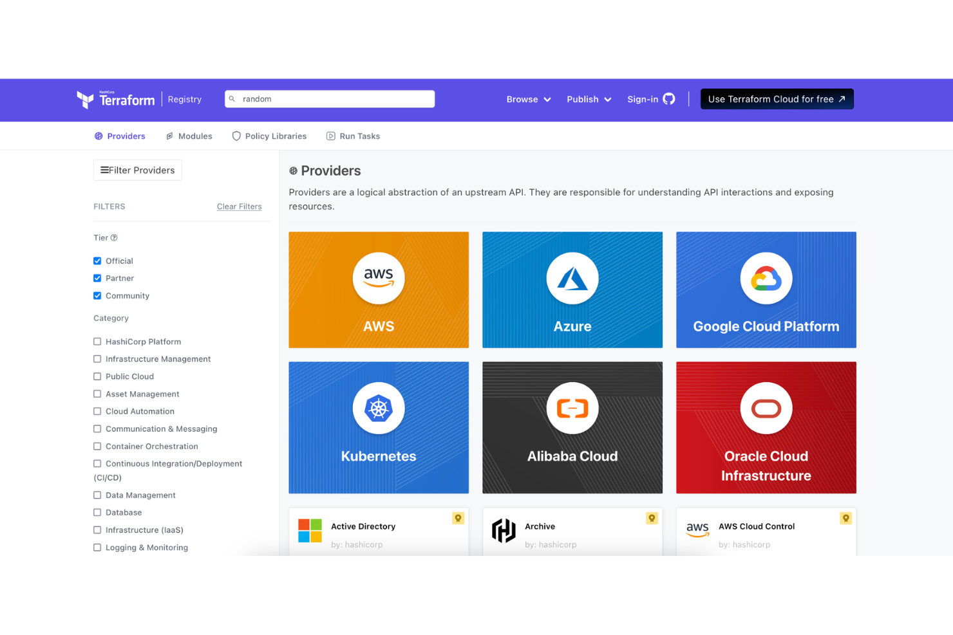Check the Infrastructure Management category
The width and height of the screenshot is (953, 635).
click(x=97, y=360)
